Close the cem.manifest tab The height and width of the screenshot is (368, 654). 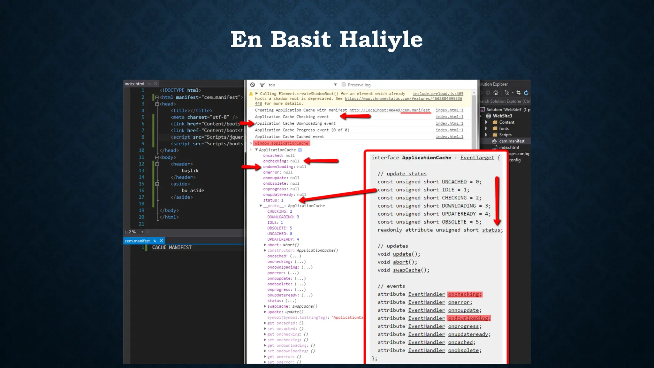[161, 241]
